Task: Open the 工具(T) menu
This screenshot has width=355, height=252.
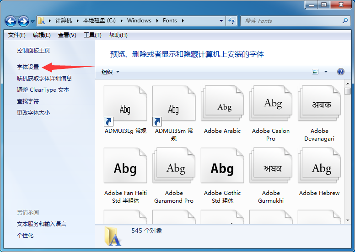Action: point(92,35)
